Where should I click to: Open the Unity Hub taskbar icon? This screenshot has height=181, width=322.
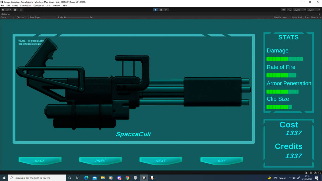tap(144, 178)
